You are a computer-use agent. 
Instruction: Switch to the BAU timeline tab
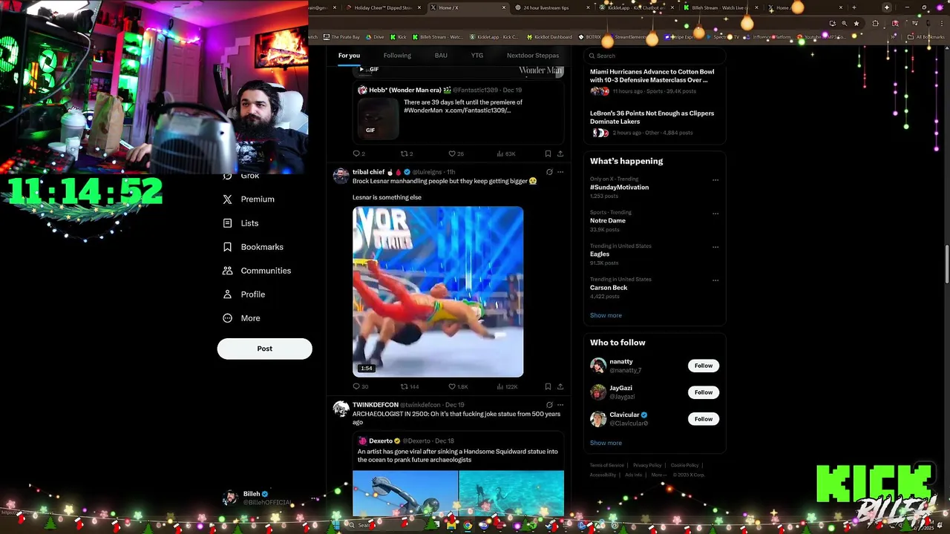[x=441, y=56]
